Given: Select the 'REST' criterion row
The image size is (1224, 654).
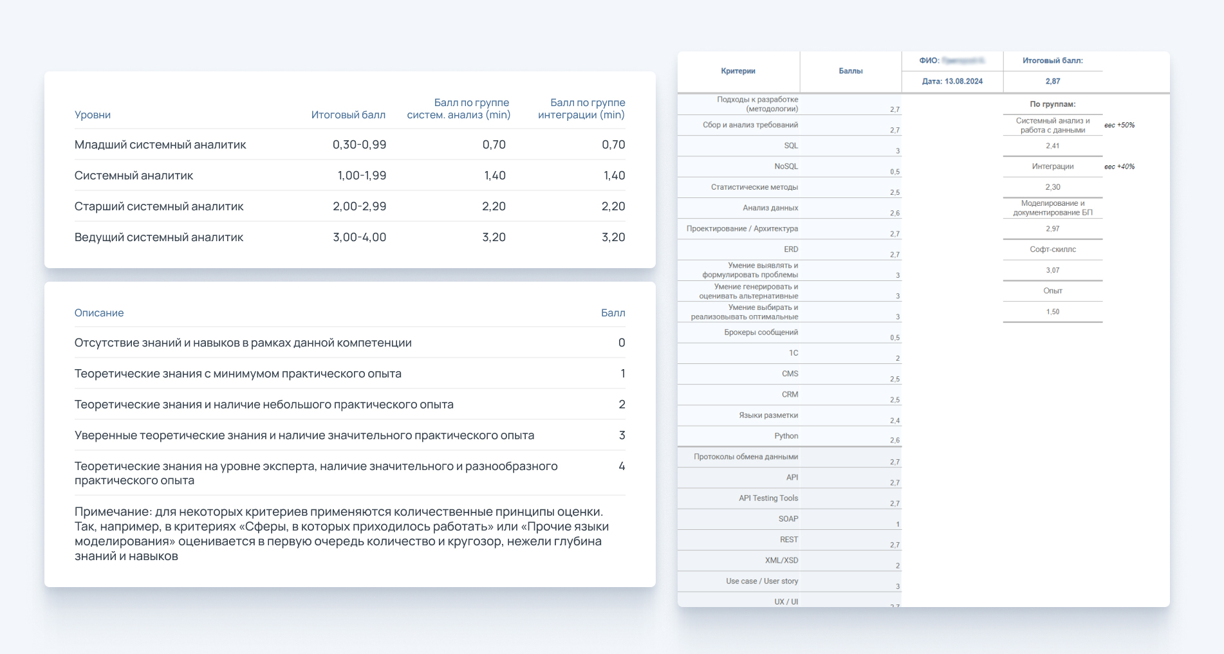Looking at the screenshot, I should tap(789, 540).
